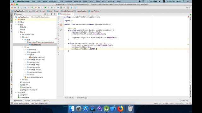Open Firefox from the dock
This screenshot has height=113, width=202.
[x=120, y=109]
